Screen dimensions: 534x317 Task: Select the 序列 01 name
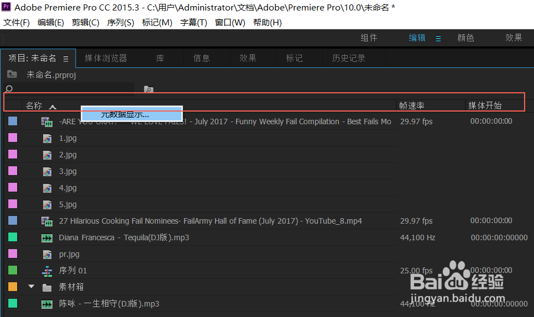click(73, 271)
